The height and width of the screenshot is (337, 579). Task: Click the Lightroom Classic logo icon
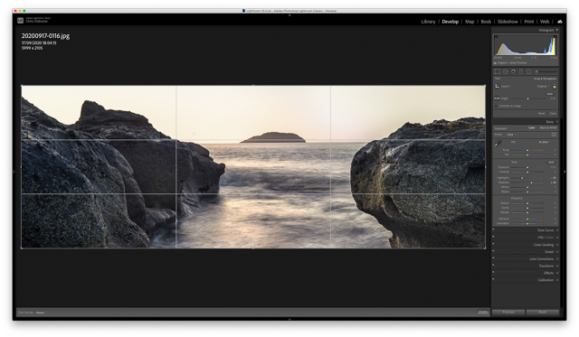tap(20, 21)
